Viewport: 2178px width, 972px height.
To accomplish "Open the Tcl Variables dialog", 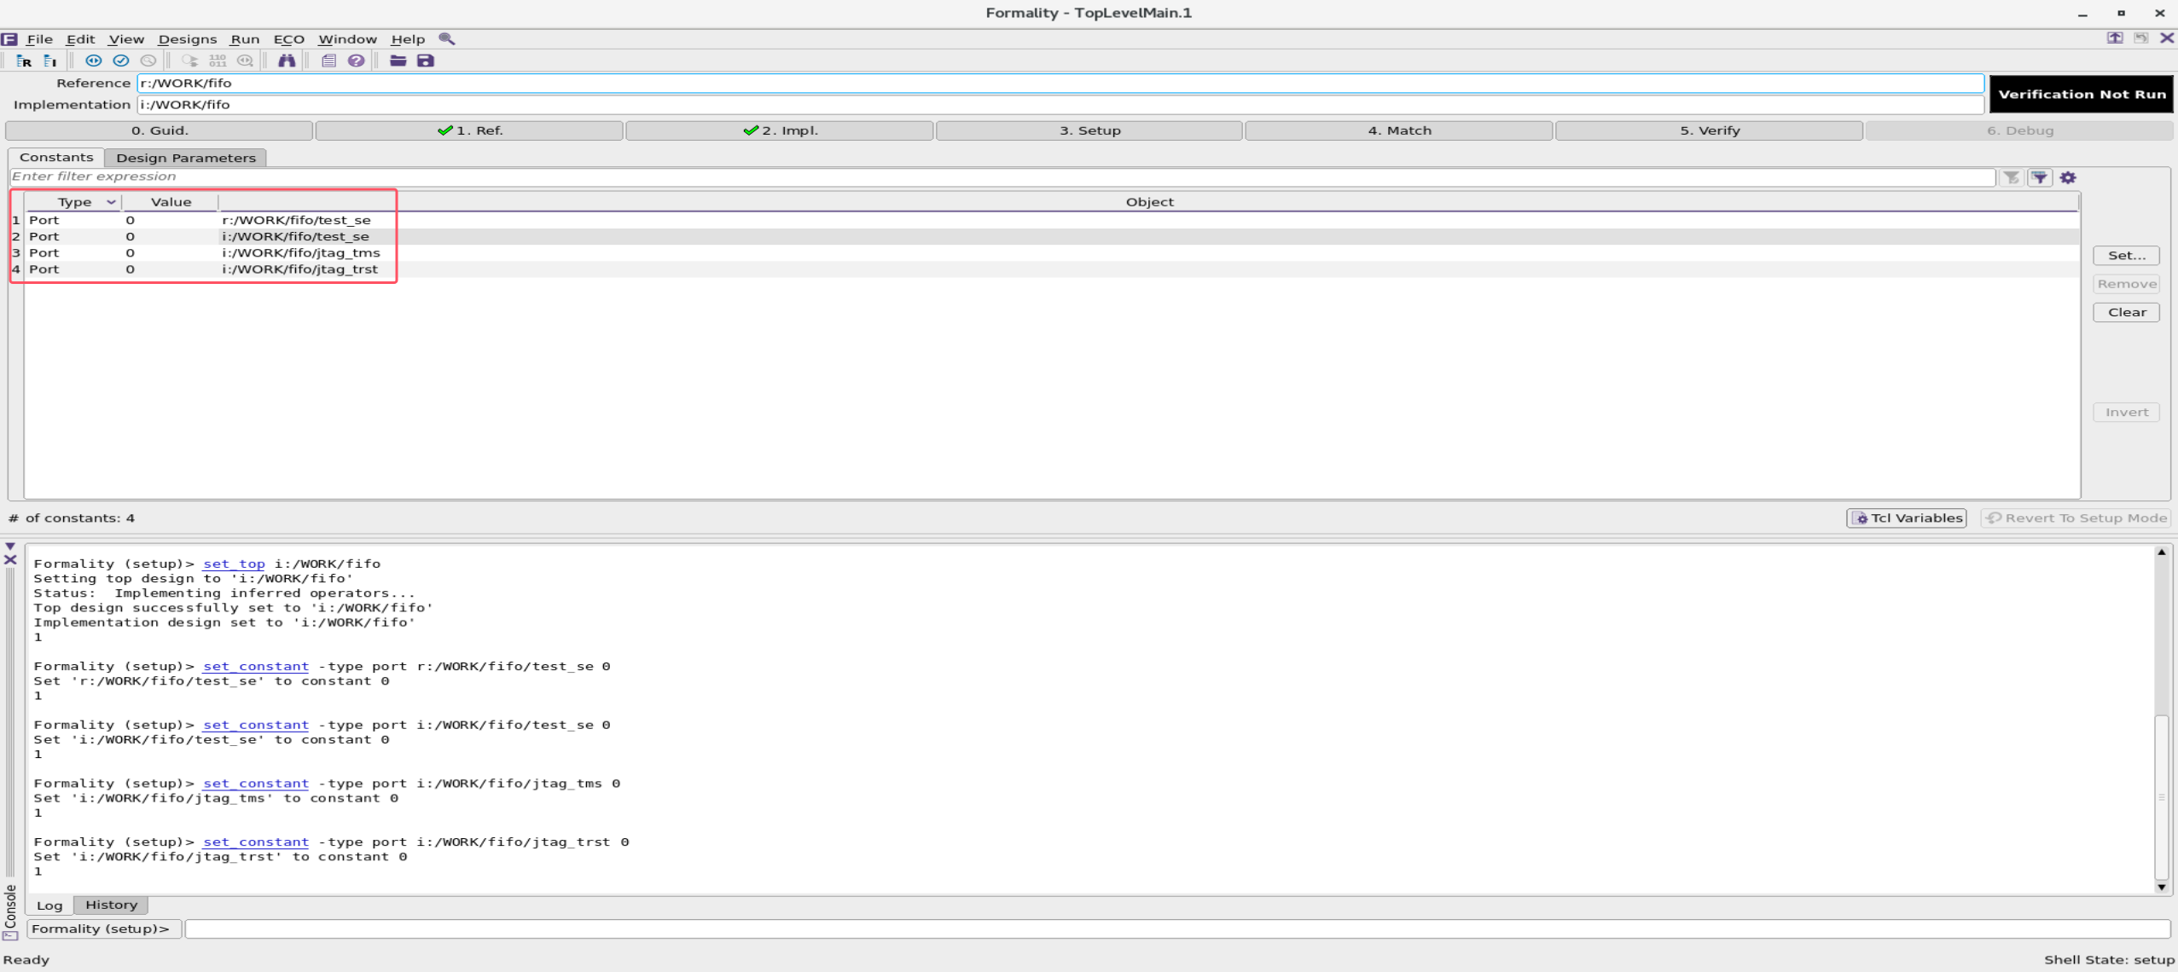I will click(1906, 518).
